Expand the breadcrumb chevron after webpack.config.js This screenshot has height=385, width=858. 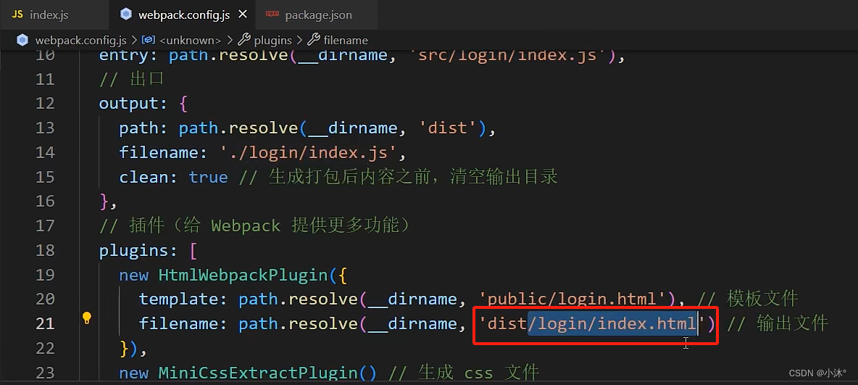(x=135, y=40)
